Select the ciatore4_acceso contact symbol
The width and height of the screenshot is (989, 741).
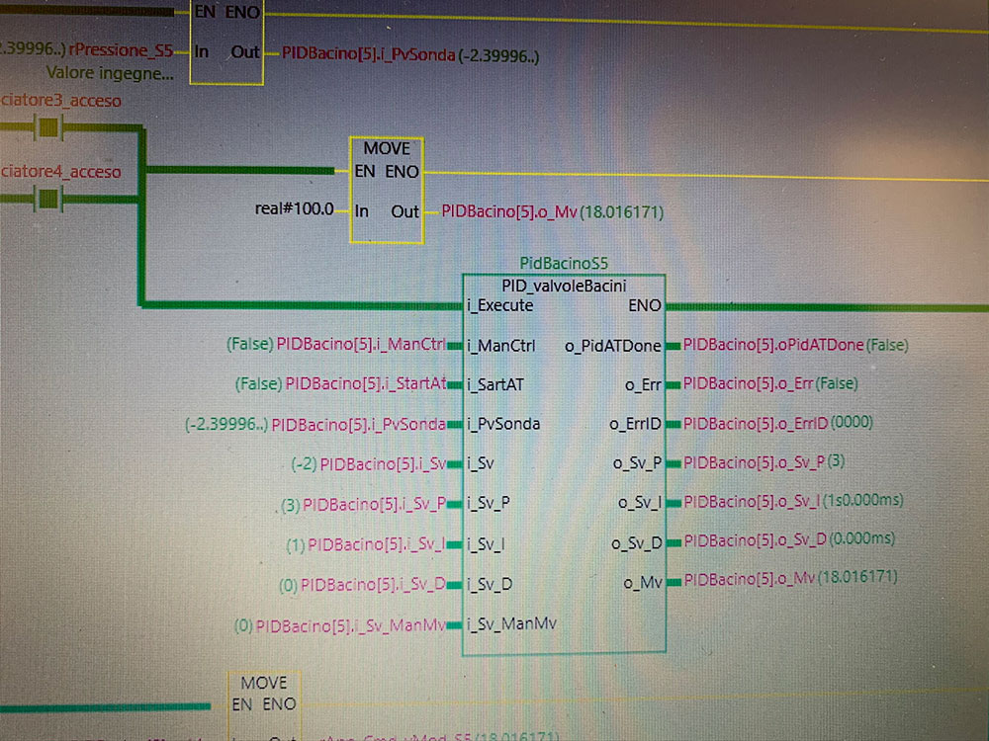pyautogui.click(x=48, y=199)
